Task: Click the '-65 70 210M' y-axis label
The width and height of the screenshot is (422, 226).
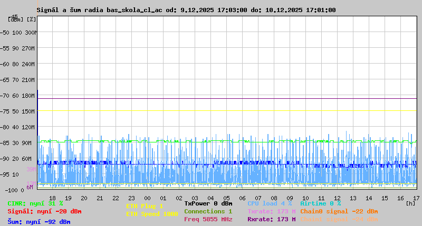Action: (x=18, y=80)
